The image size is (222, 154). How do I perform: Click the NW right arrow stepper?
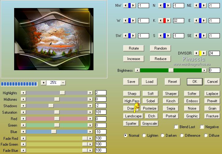click(133, 6)
